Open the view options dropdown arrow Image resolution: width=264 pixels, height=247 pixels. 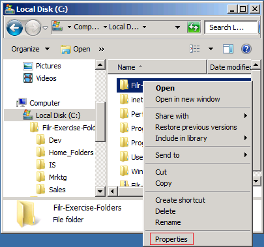coord(211,49)
